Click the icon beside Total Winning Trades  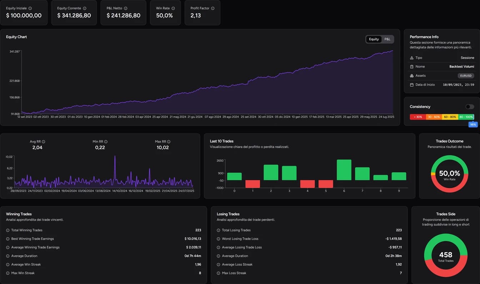click(x=8, y=230)
